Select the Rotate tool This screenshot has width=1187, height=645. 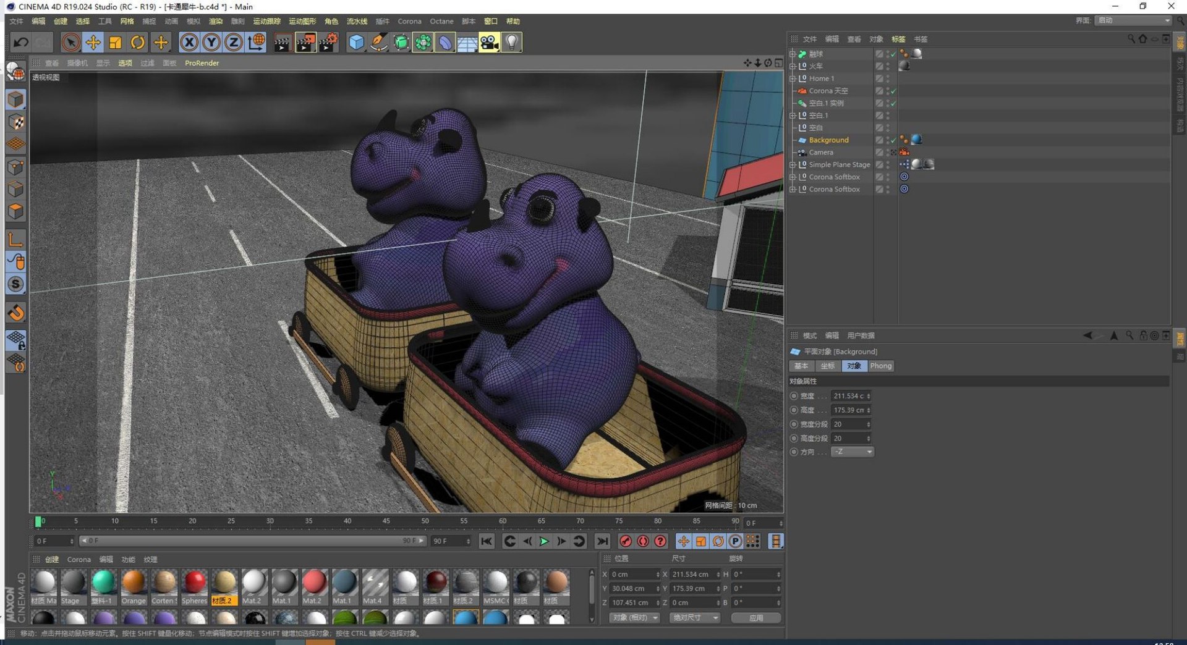138,42
